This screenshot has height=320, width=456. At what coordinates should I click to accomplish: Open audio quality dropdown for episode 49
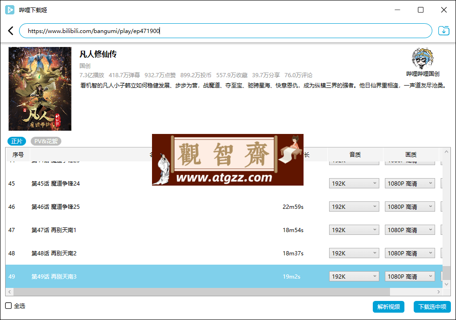(354, 276)
